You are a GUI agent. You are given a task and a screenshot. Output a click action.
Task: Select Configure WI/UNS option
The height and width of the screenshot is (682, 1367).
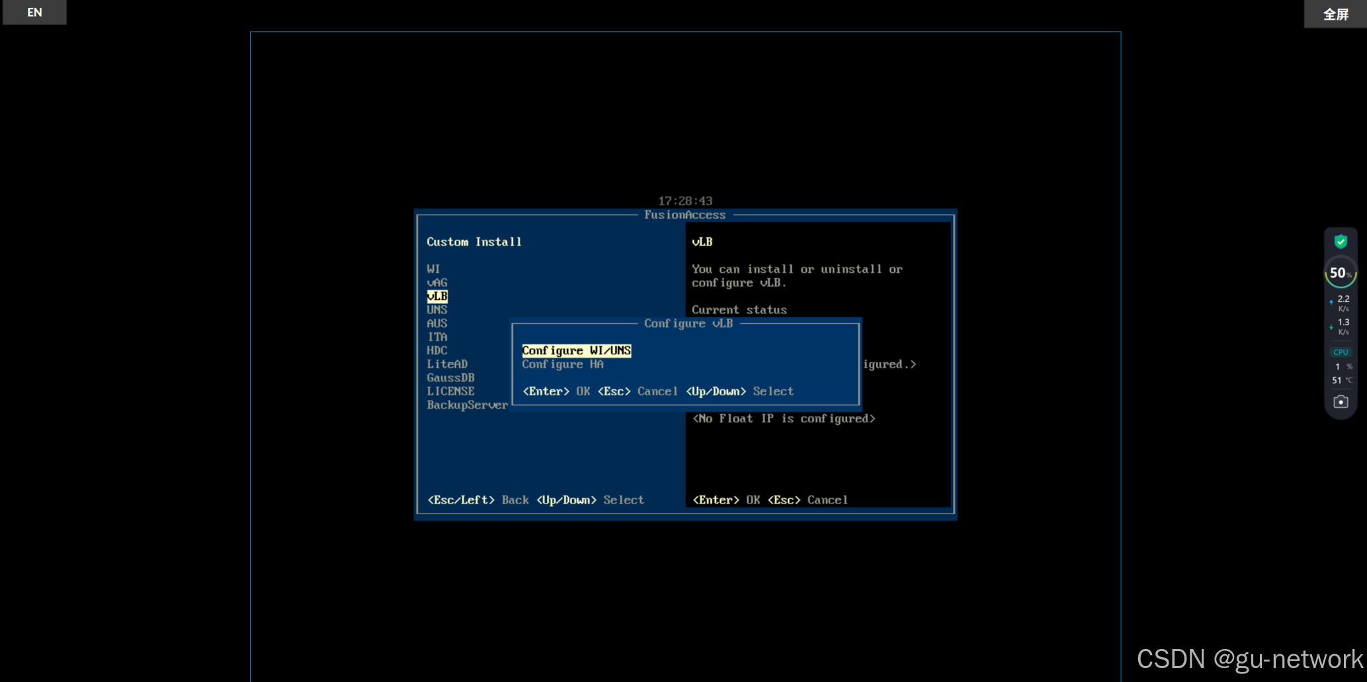pos(576,350)
